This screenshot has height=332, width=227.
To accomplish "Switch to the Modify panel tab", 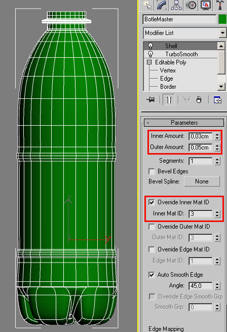I will point(162,5).
